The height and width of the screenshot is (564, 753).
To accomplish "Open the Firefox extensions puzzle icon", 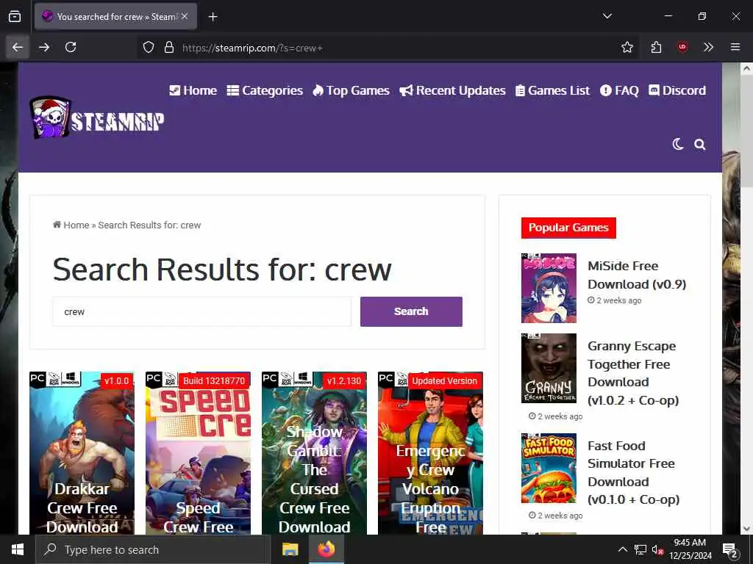I will [656, 47].
